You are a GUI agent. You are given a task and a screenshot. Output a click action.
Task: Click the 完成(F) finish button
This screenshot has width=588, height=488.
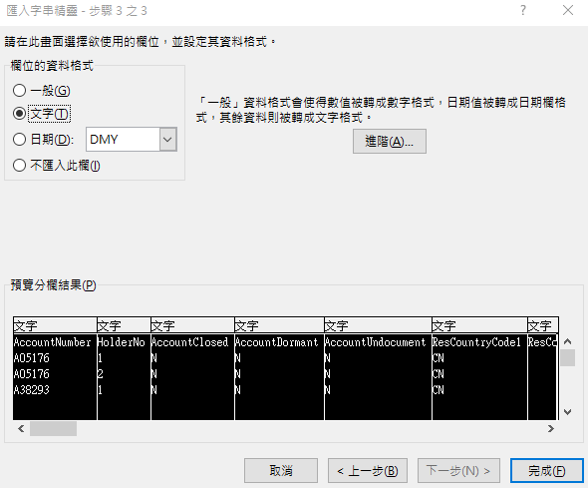[547, 470]
